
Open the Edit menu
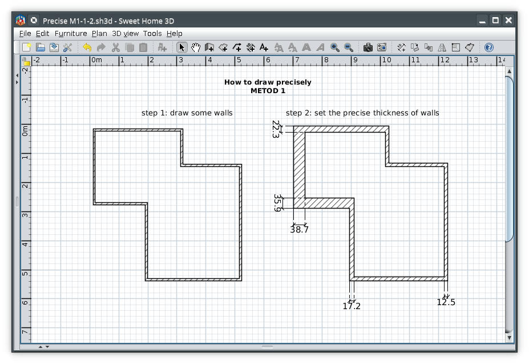[x=42, y=34]
